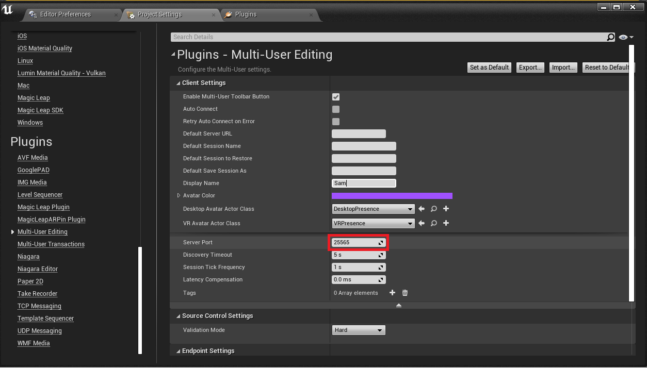Image resolution: width=647 pixels, height=368 pixels.
Task: Click the Server Port spinner arrow
Action: pos(381,242)
